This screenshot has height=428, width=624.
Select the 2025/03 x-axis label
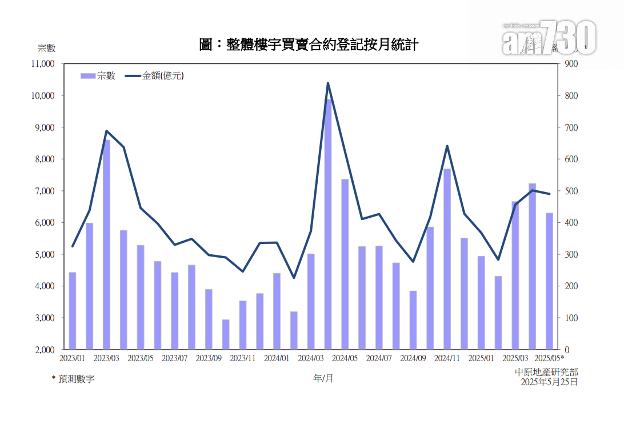(x=515, y=358)
